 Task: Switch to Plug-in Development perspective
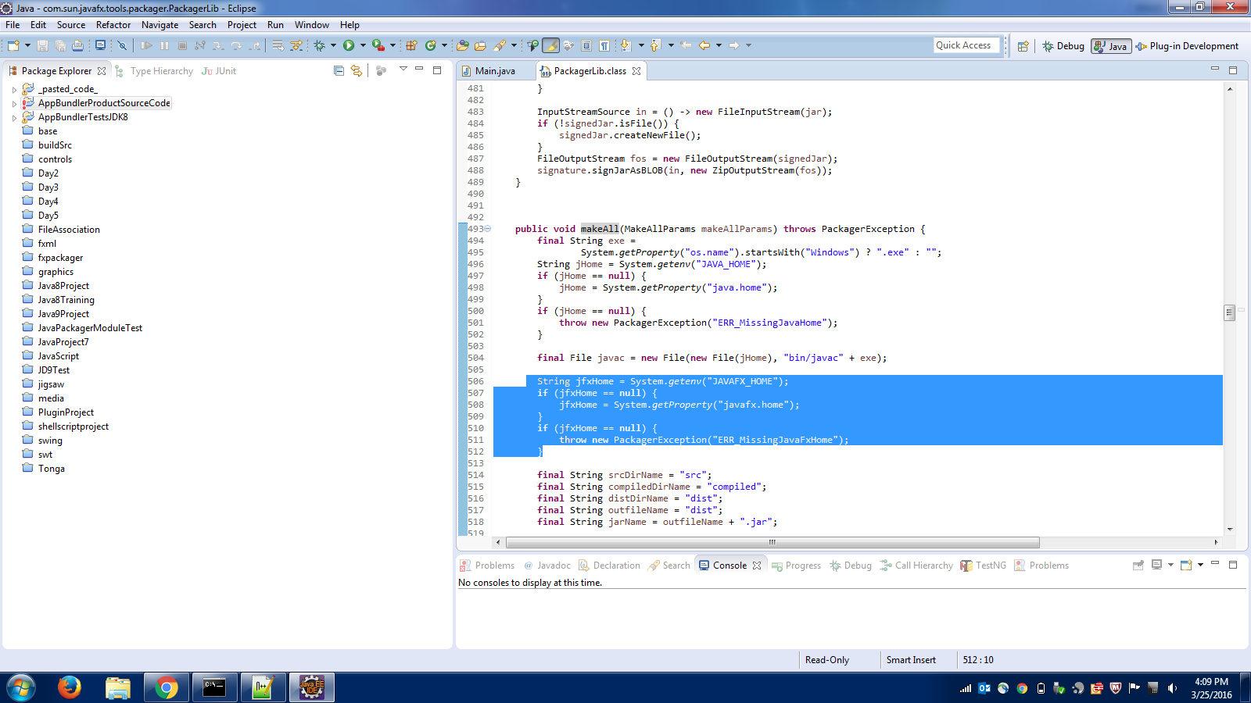(1187, 46)
